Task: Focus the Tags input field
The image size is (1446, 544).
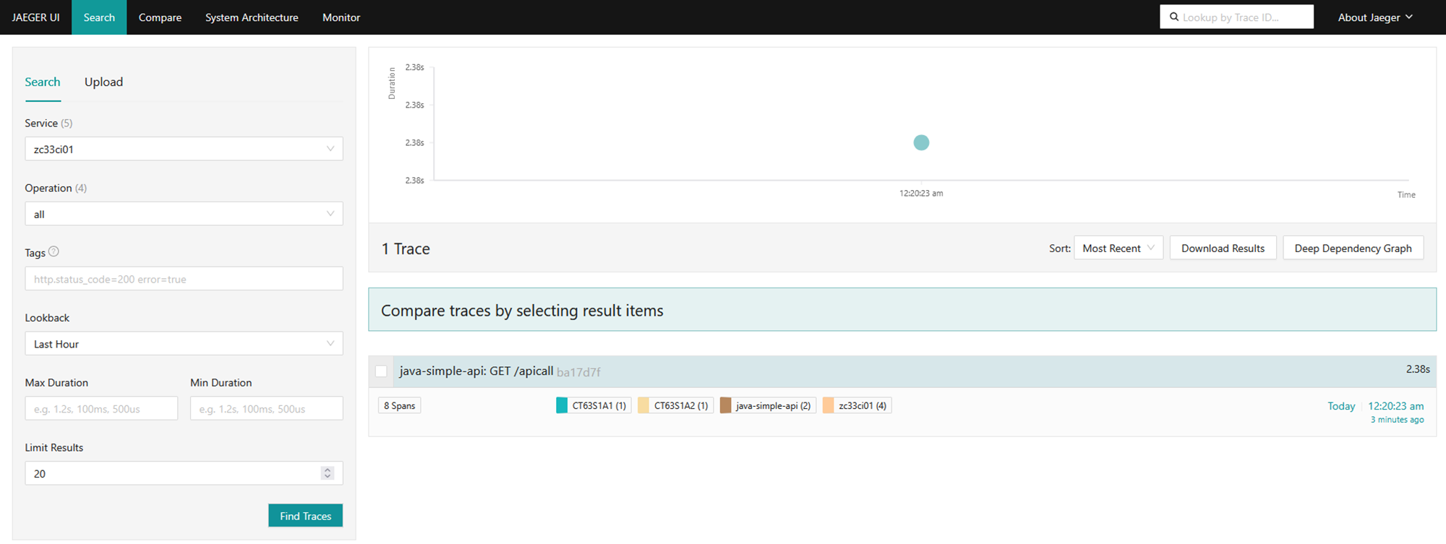Action: (184, 279)
